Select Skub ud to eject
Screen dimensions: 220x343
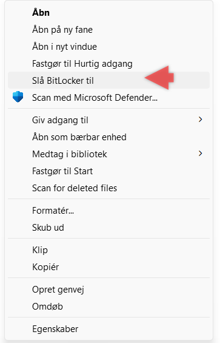coord(109,228)
